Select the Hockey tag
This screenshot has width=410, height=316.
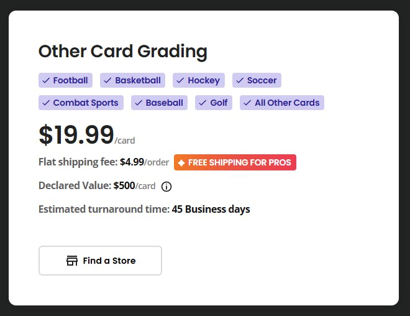(199, 80)
